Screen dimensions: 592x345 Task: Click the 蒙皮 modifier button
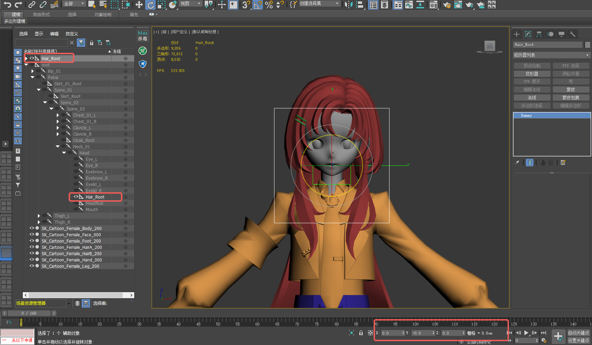(571, 89)
